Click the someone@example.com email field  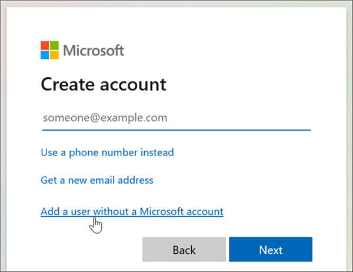point(176,118)
